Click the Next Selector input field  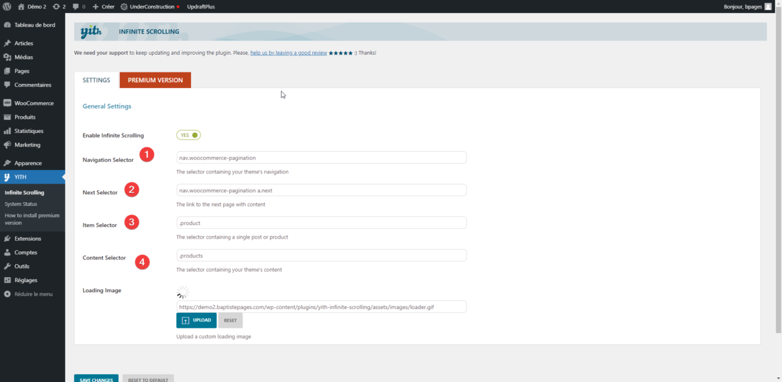(321, 190)
